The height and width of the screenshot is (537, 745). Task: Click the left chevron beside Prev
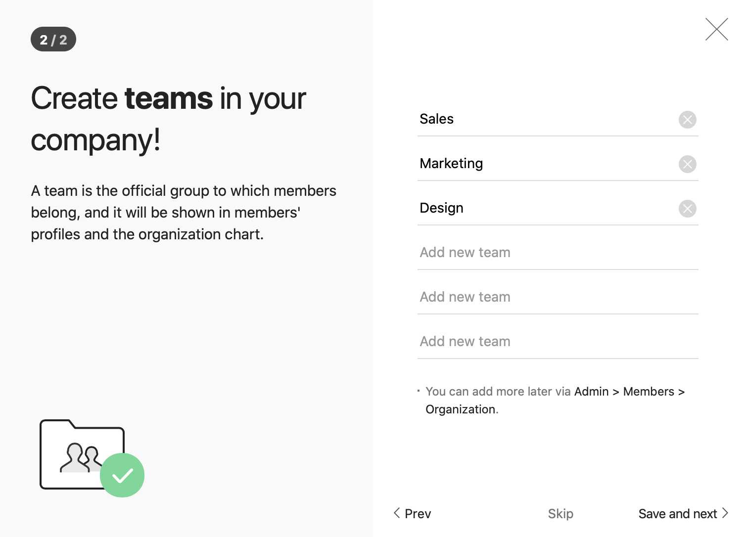coord(397,513)
